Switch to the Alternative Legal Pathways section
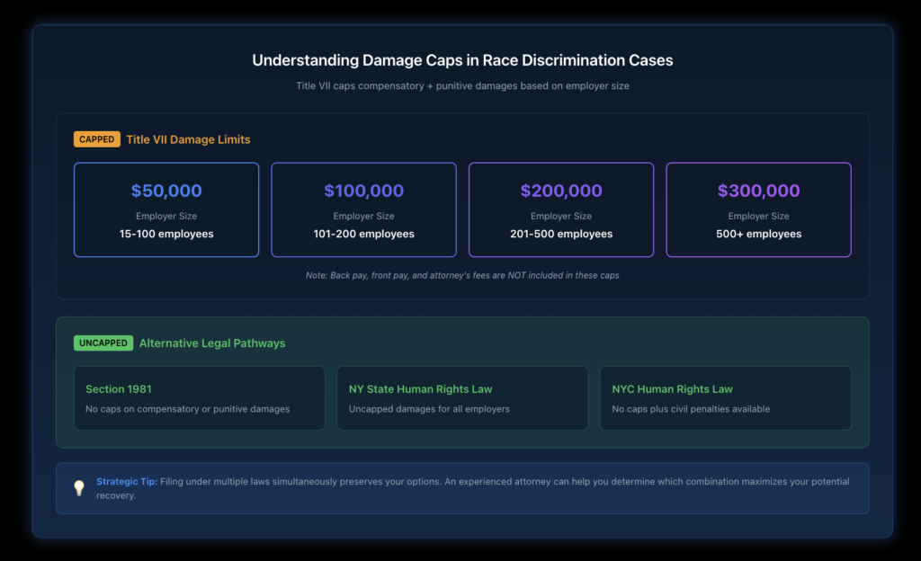The width and height of the screenshot is (921, 561). point(211,343)
